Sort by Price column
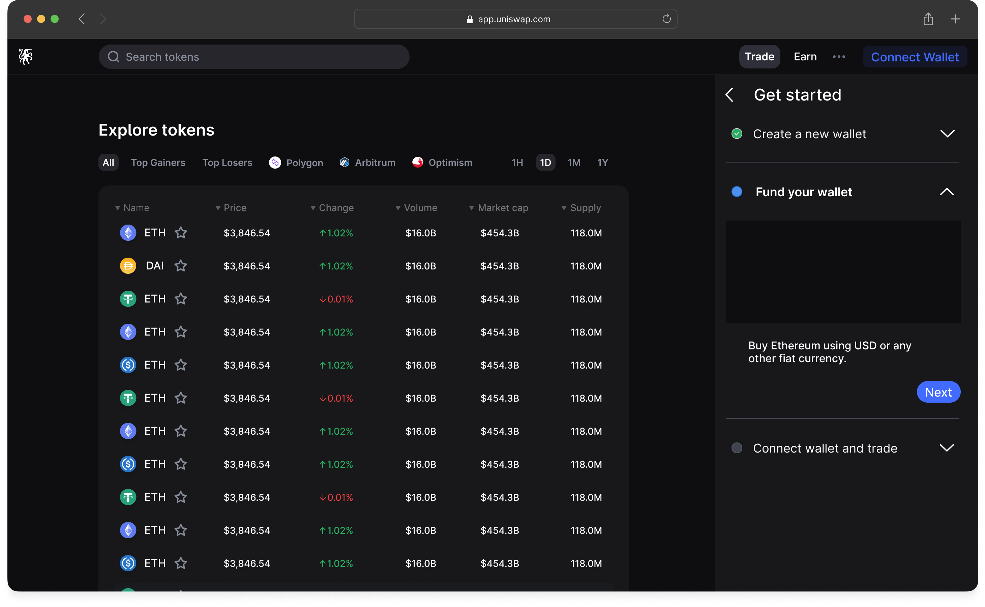 point(231,207)
